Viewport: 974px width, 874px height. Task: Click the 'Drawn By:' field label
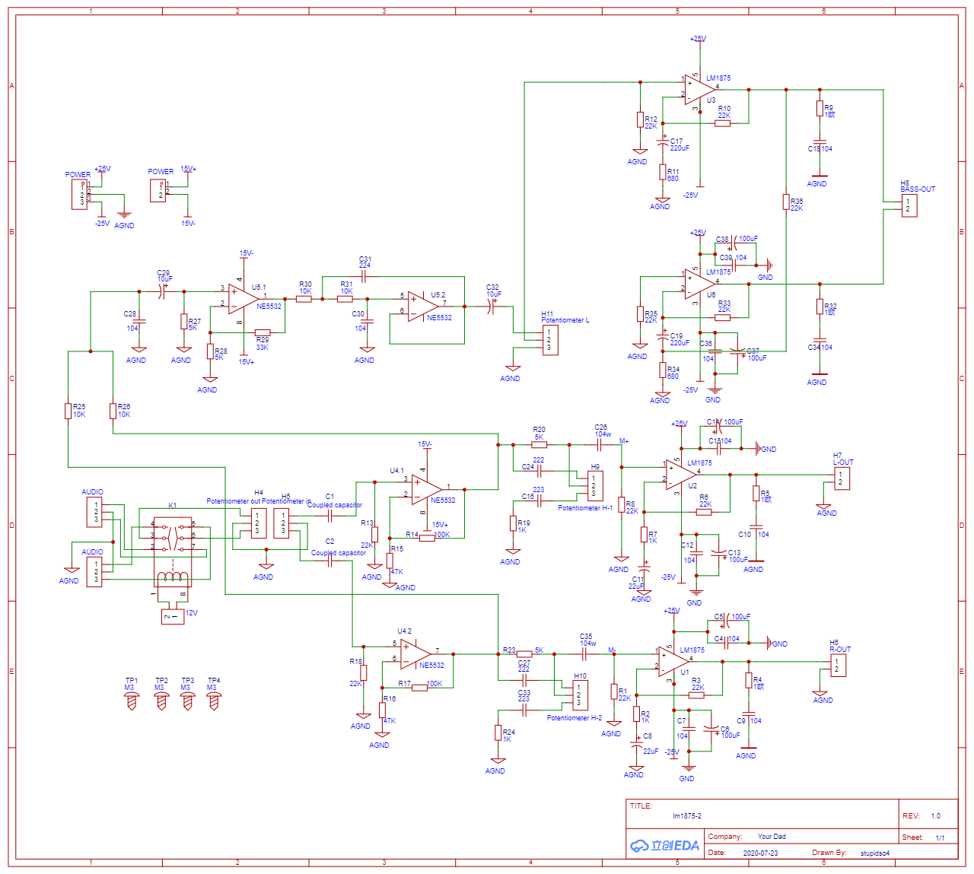pos(829,853)
